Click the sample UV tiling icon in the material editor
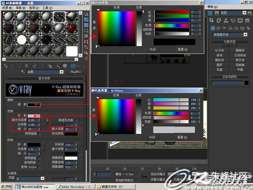The width and height of the screenshot is (253, 190). tap(86, 30)
